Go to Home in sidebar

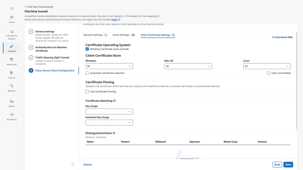[12, 19]
